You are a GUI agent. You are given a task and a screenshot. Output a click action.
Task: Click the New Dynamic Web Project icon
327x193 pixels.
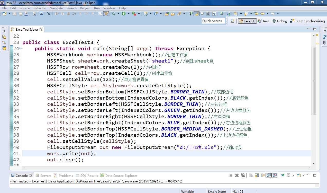click(x=145, y=14)
